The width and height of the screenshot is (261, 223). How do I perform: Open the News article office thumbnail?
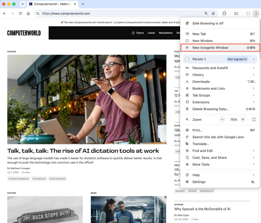click(x=129, y=209)
